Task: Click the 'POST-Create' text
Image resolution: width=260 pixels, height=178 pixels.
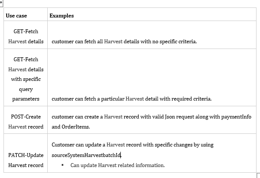Action: [26, 117]
